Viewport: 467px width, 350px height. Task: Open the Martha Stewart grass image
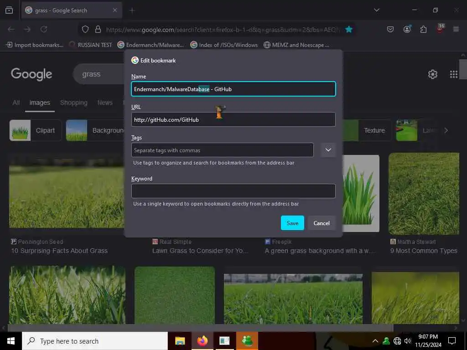424,193
